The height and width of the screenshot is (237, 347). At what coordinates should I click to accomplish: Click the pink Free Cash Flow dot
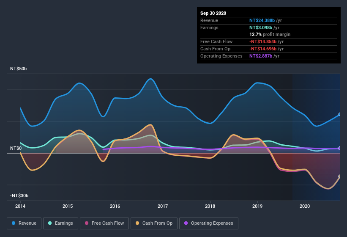(x=87, y=223)
